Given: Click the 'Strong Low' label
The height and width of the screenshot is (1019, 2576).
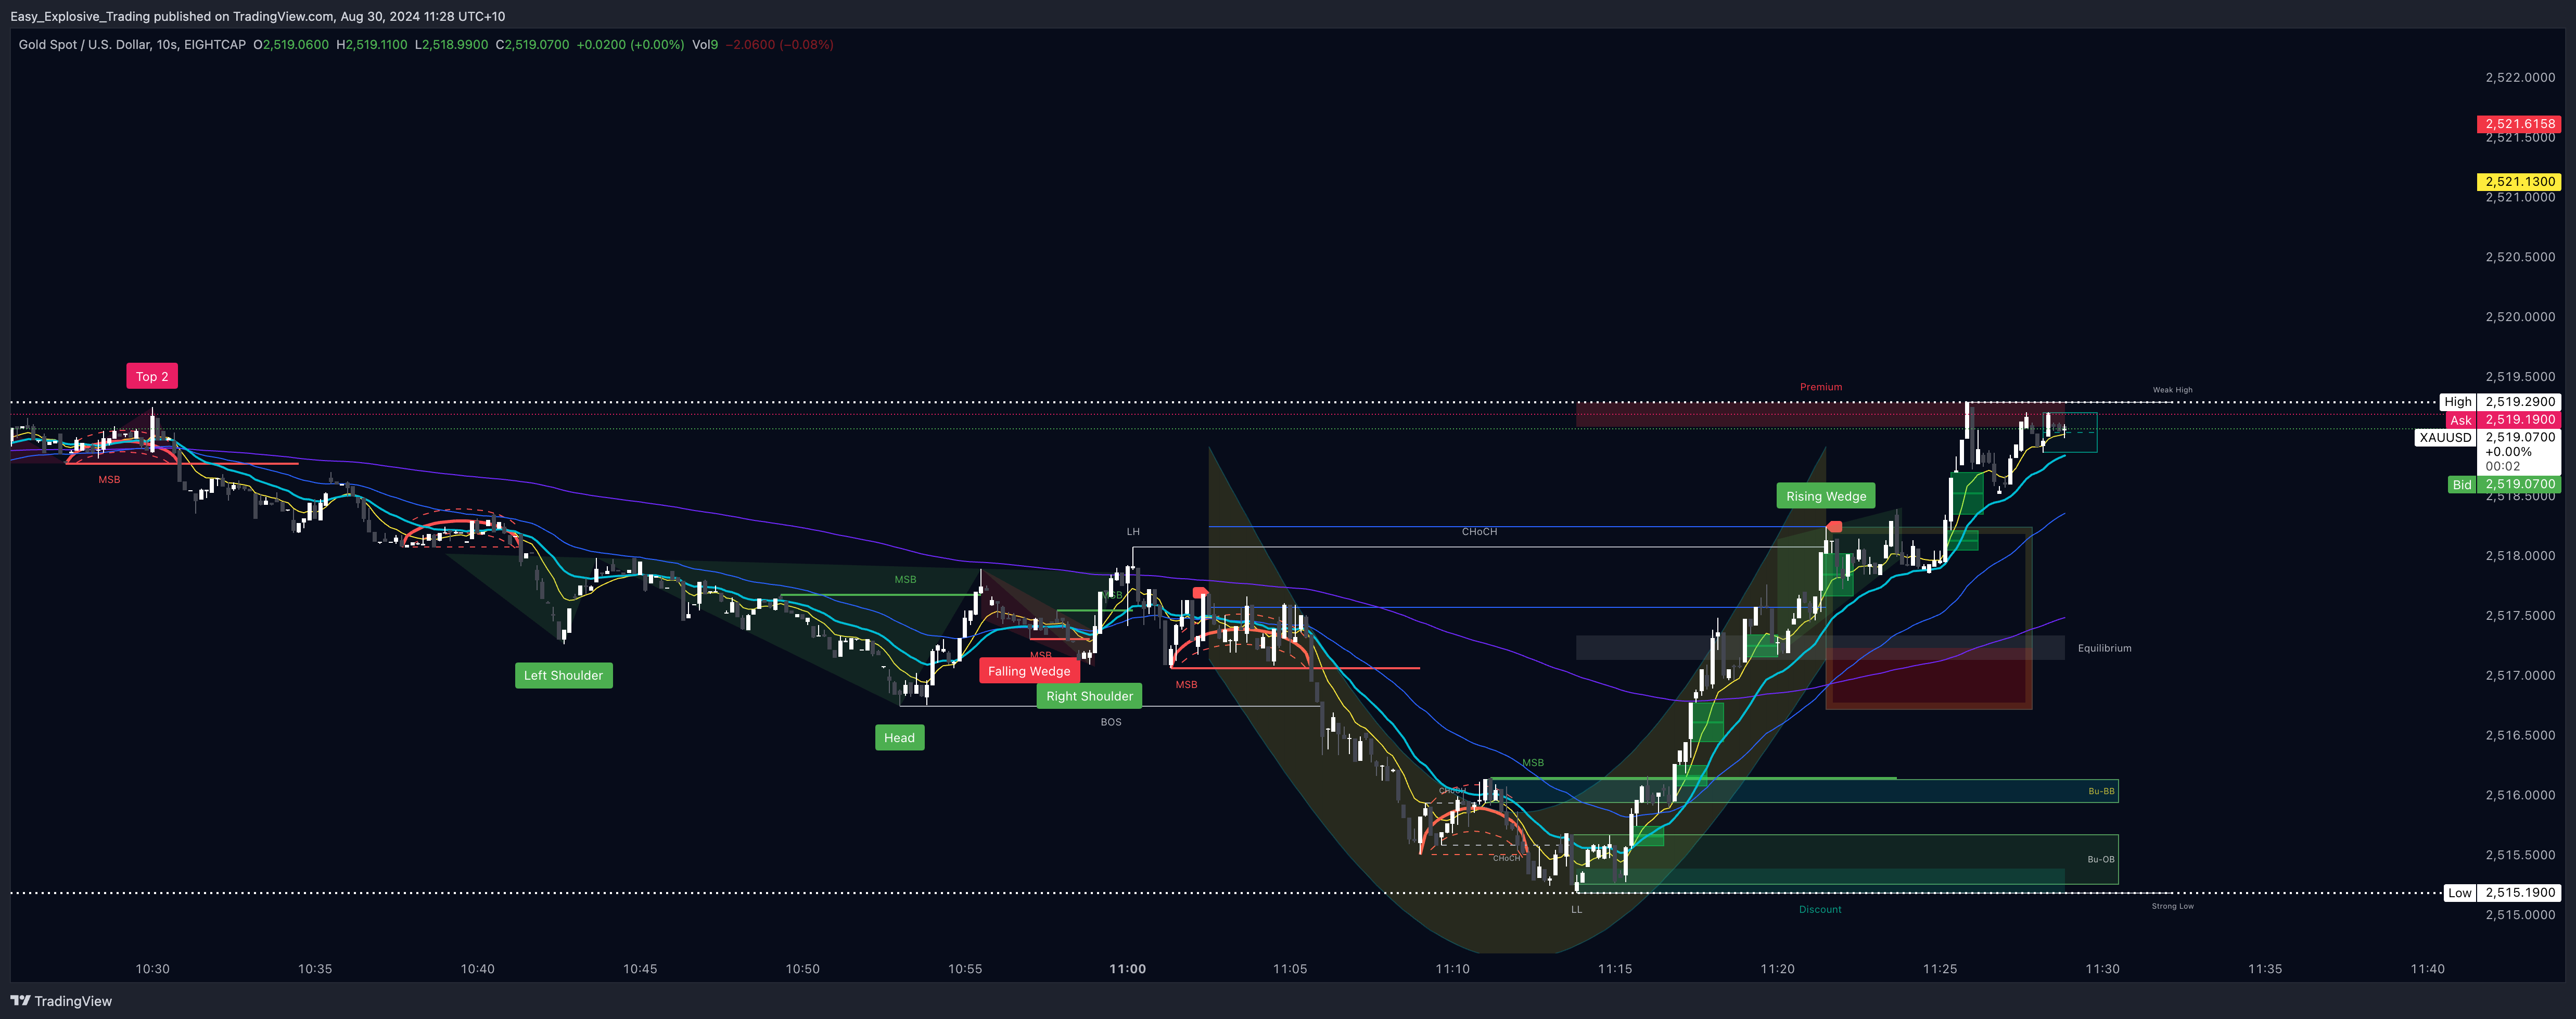Looking at the screenshot, I should [2172, 906].
